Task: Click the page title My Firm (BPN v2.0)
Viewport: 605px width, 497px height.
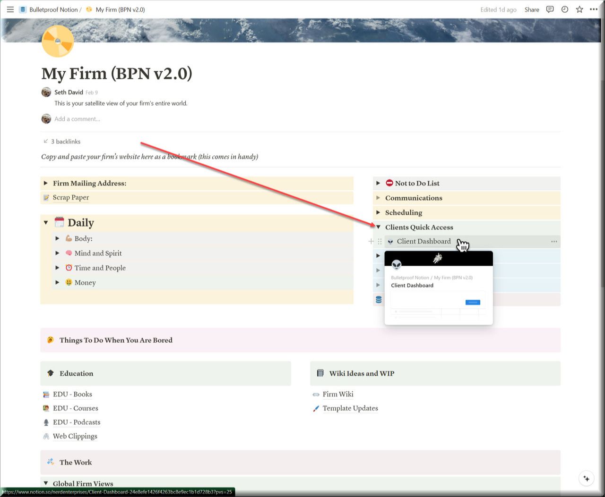Action: point(117,74)
